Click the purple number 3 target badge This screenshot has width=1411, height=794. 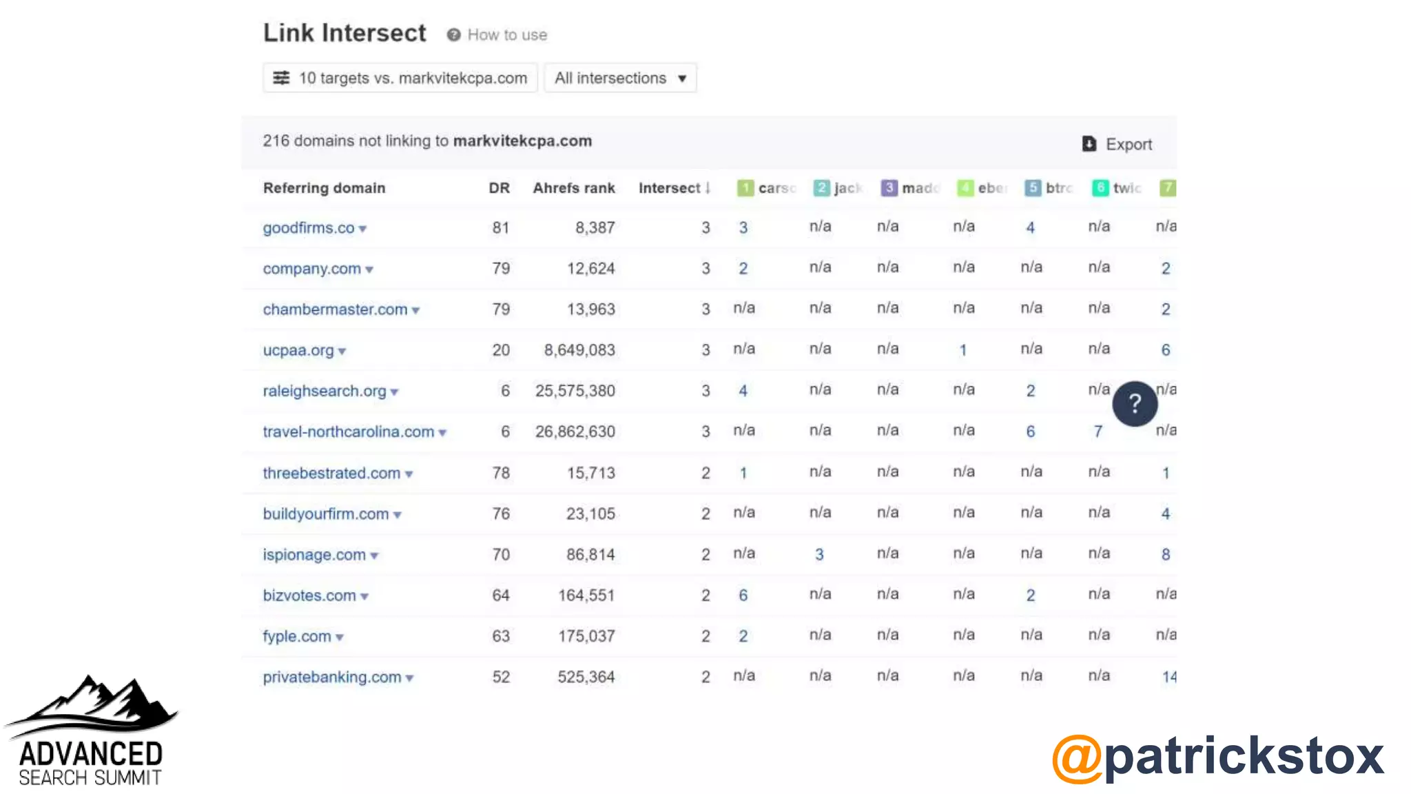[889, 188]
